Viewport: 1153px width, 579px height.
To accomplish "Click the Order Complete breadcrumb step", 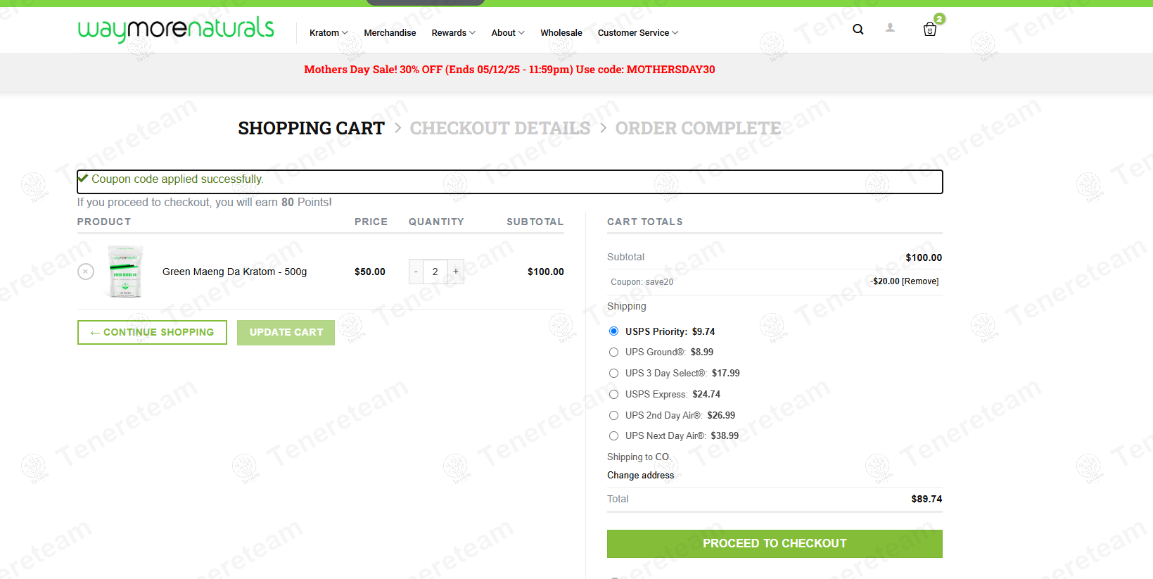I will click(x=698, y=128).
